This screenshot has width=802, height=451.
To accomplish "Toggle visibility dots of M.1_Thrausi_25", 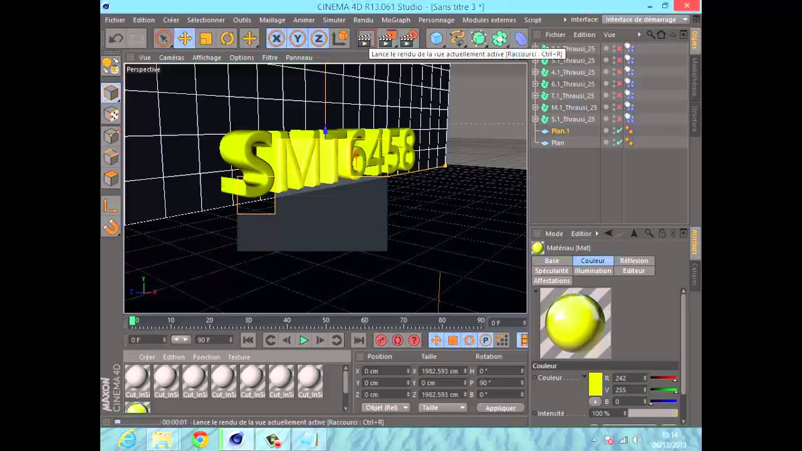I will [x=613, y=107].
